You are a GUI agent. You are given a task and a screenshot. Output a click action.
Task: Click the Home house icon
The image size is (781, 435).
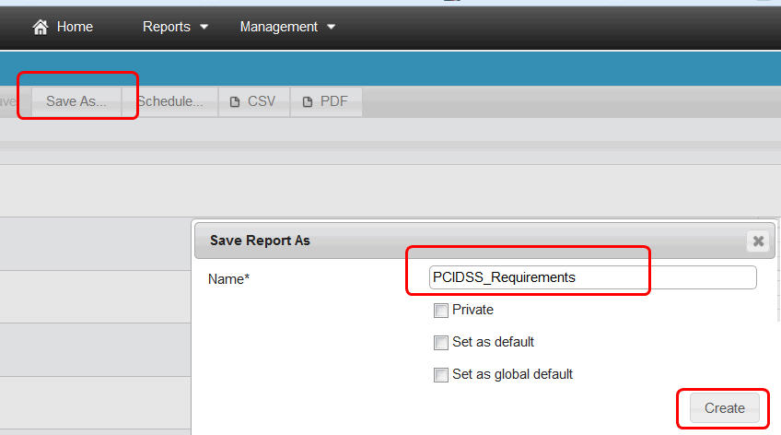[x=41, y=28]
